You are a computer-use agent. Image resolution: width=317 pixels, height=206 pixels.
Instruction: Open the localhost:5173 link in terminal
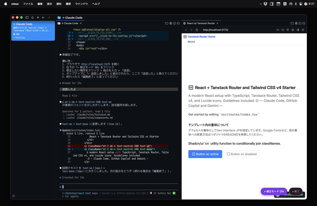[x=96, y=64]
